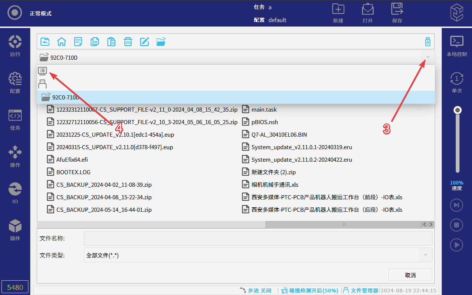Click the speed slider handle at 100%
Image resolution: width=472 pixels, height=295 pixels.
pos(458,110)
